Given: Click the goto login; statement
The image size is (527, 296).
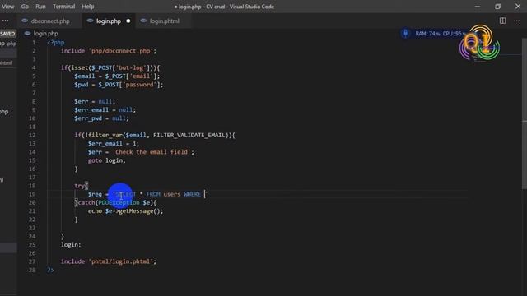Looking at the screenshot, I should click(107, 160).
